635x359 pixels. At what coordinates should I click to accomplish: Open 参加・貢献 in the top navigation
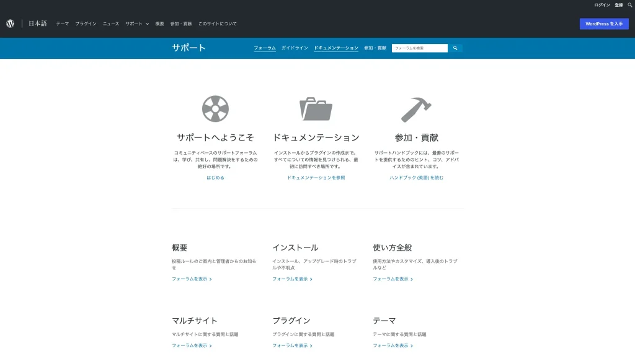[x=181, y=24]
